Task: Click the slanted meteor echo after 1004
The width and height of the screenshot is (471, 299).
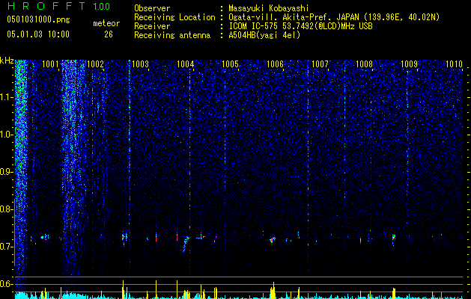Action: (186, 244)
